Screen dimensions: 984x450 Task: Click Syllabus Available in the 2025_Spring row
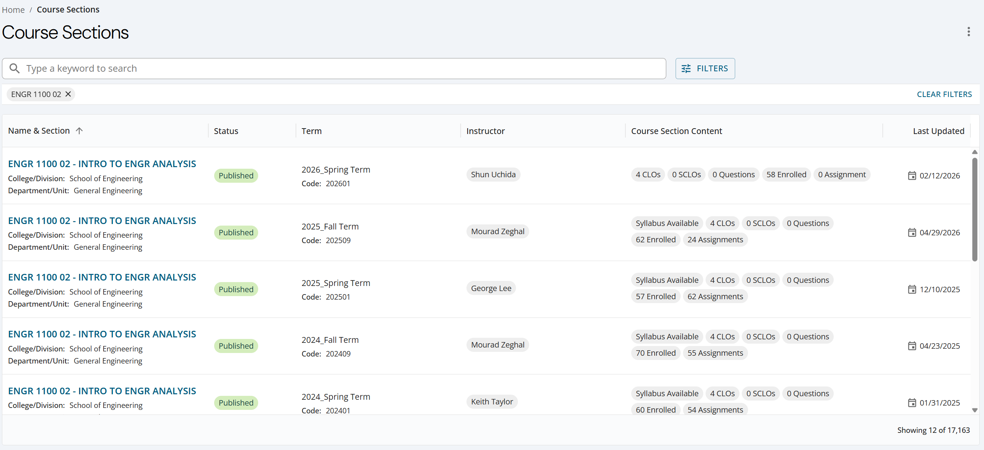click(667, 280)
